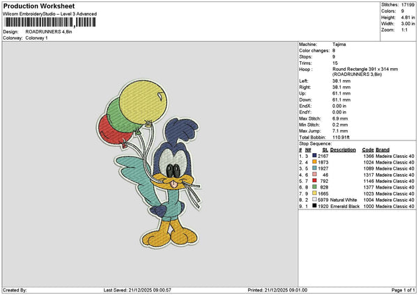This screenshot has width=418, height=295.
Task: Click the 'Description' column header
Action: [x=343, y=150]
